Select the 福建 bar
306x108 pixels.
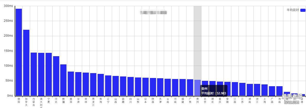pyautogui.click(x=183, y=87)
